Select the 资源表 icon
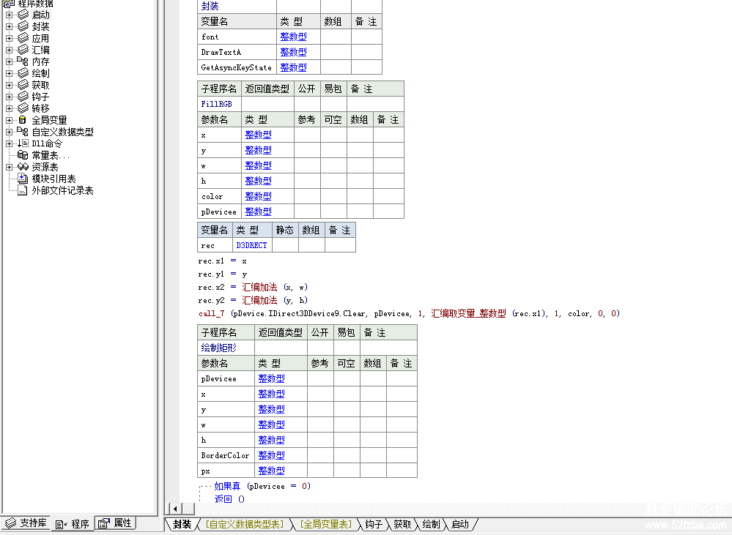732x535 pixels. [x=23, y=167]
